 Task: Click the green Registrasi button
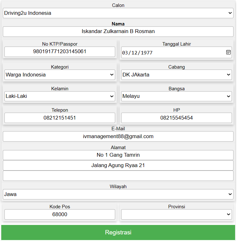click(118, 233)
